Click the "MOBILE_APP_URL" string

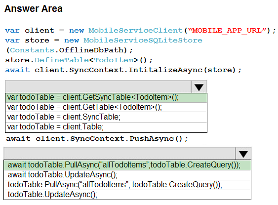(227, 31)
